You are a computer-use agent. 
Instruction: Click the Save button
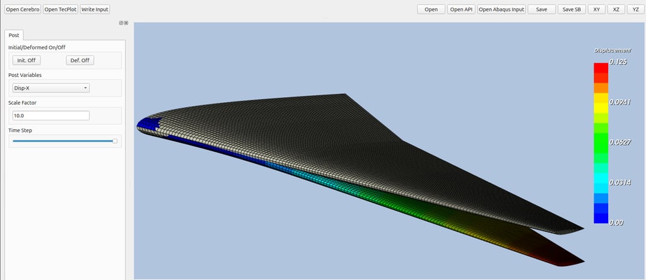click(542, 9)
